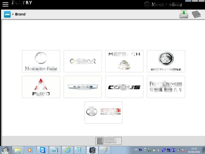The width and height of the screenshot is (205, 154).
Task: Switch to the active Xentry taskbar button
Action: (x=92, y=150)
